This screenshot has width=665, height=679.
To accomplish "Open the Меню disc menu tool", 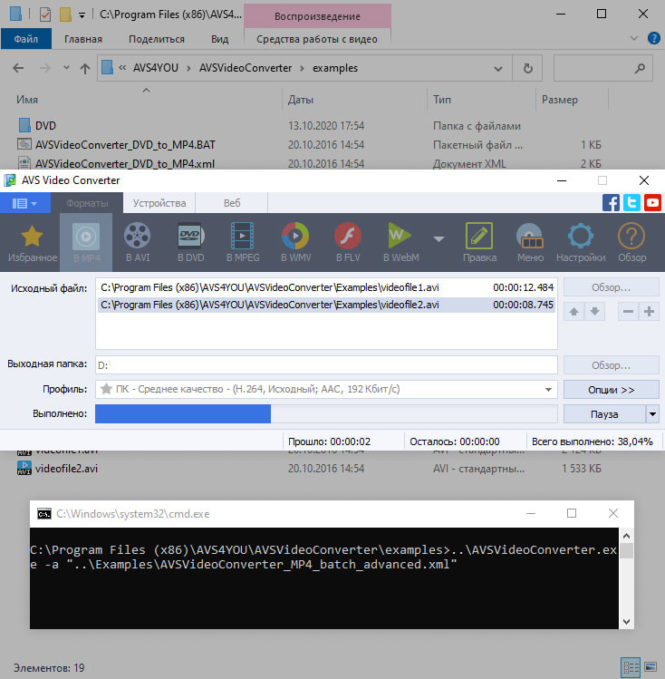I will coord(530,243).
